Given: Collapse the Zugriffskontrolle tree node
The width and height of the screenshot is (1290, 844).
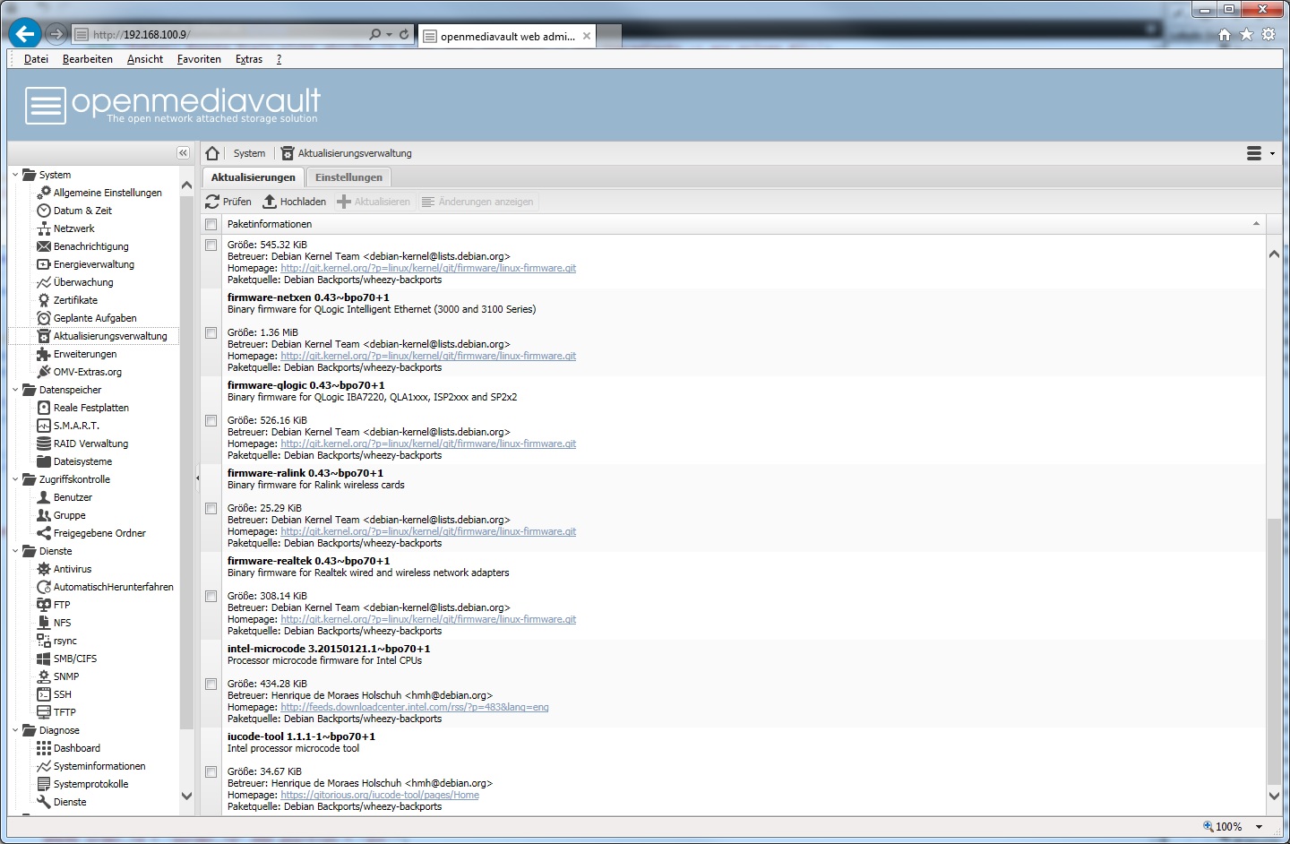Looking at the screenshot, I should coord(15,479).
